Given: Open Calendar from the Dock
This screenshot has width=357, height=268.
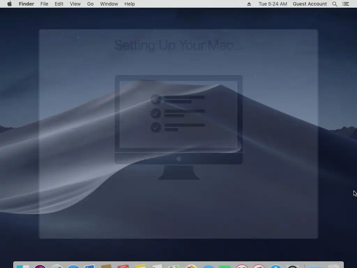Looking at the screenshot, I should point(123,266).
